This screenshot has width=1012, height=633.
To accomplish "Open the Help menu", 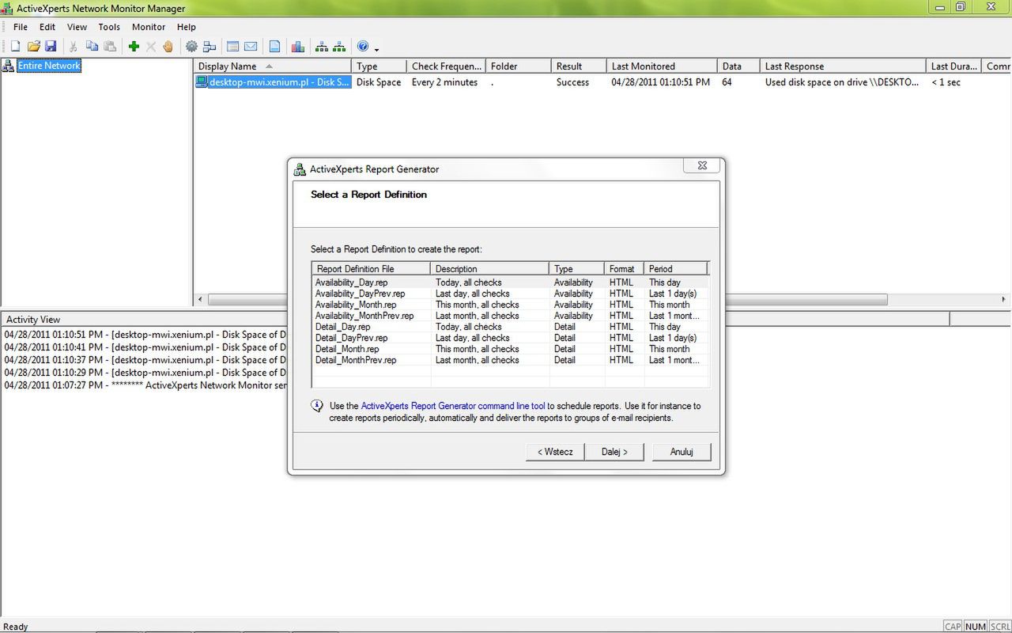I will coord(187,27).
